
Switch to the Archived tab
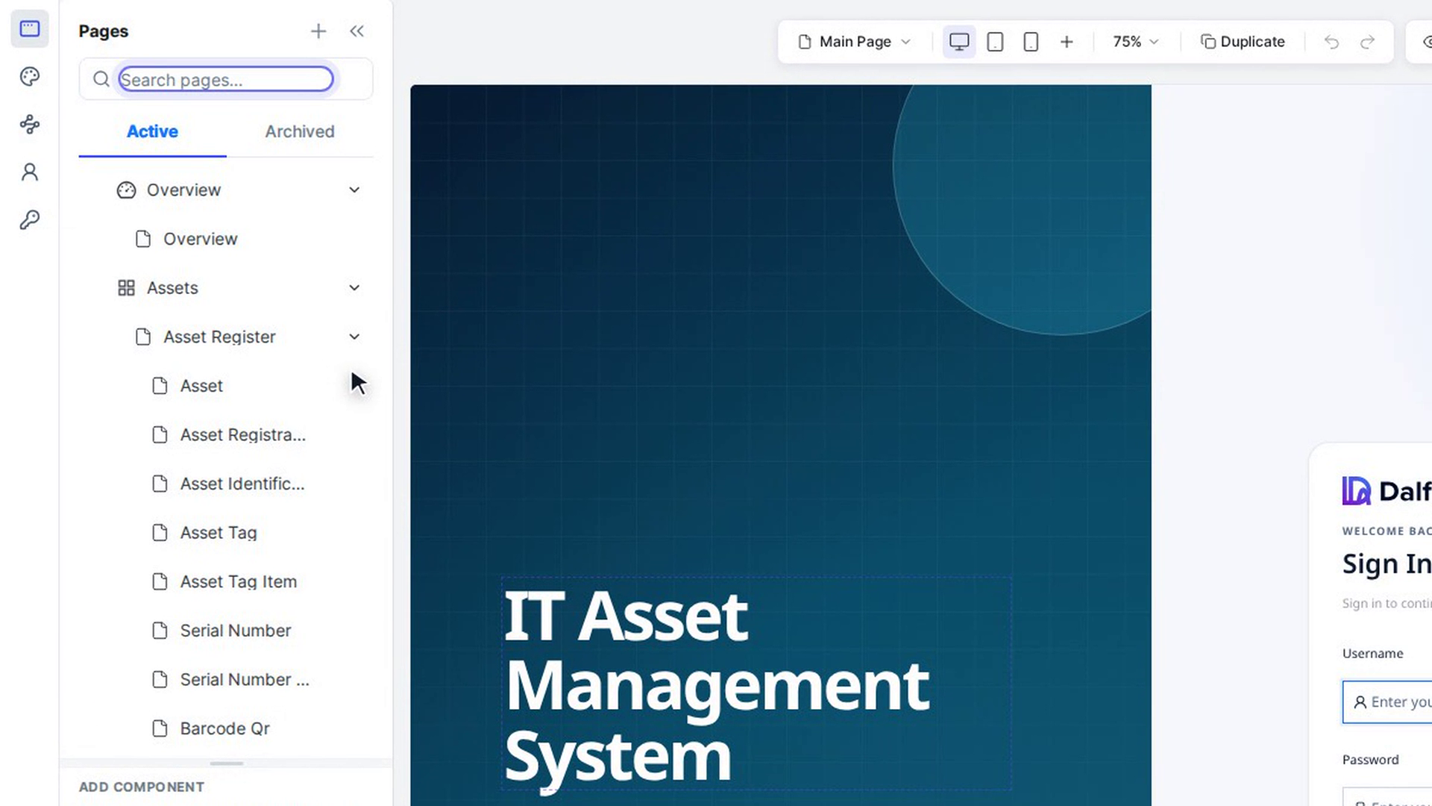click(300, 131)
